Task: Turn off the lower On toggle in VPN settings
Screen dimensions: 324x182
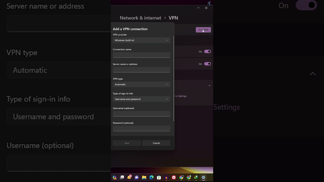Action: coord(208,64)
